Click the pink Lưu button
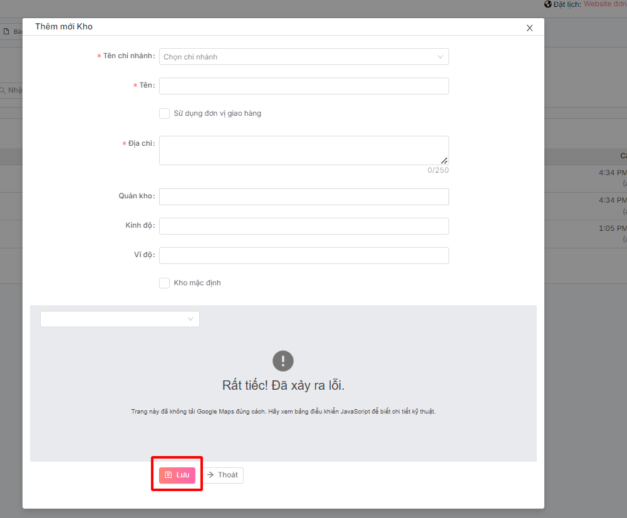 (177, 475)
